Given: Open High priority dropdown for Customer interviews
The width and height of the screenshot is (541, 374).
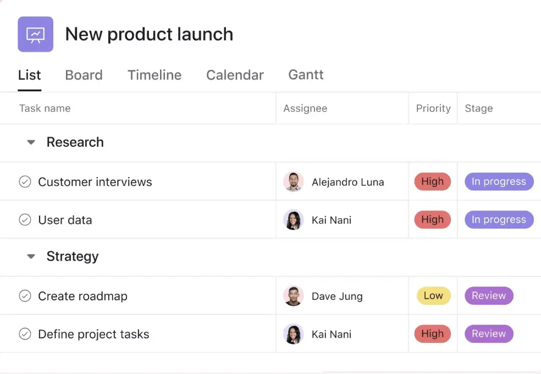Looking at the screenshot, I should click(432, 182).
